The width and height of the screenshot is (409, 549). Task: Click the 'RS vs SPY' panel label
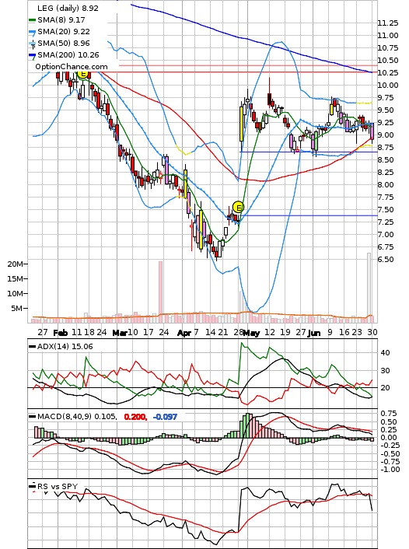point(57,486)
